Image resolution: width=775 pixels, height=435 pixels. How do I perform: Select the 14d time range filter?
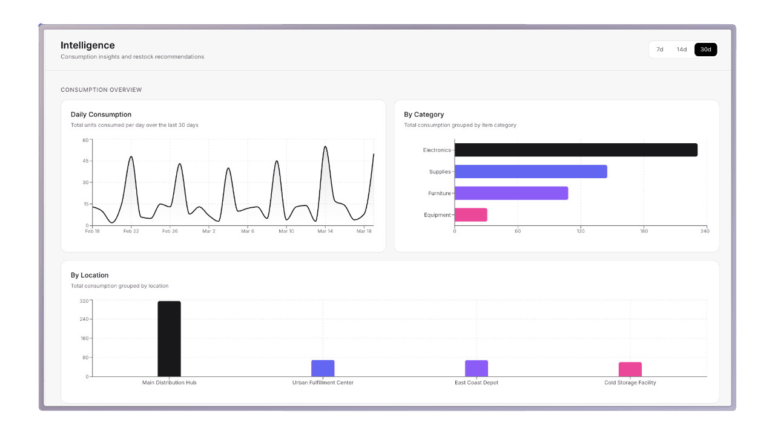pos(681,49)
